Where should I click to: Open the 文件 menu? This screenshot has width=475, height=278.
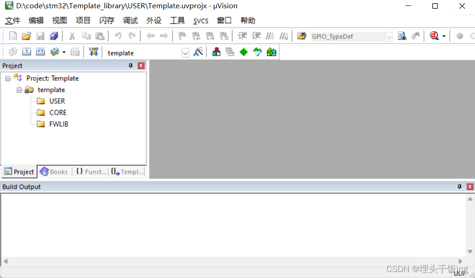13,21
